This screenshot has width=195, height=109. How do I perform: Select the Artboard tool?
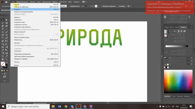(x=3, y=56)
